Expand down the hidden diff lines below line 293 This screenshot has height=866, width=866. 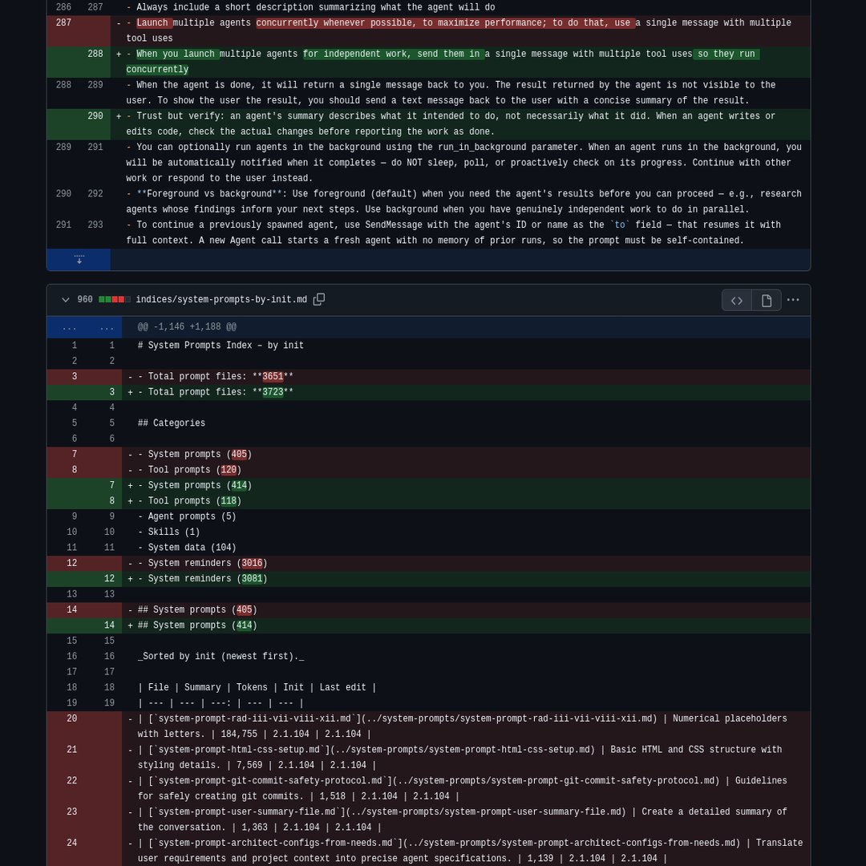[79, 260]
